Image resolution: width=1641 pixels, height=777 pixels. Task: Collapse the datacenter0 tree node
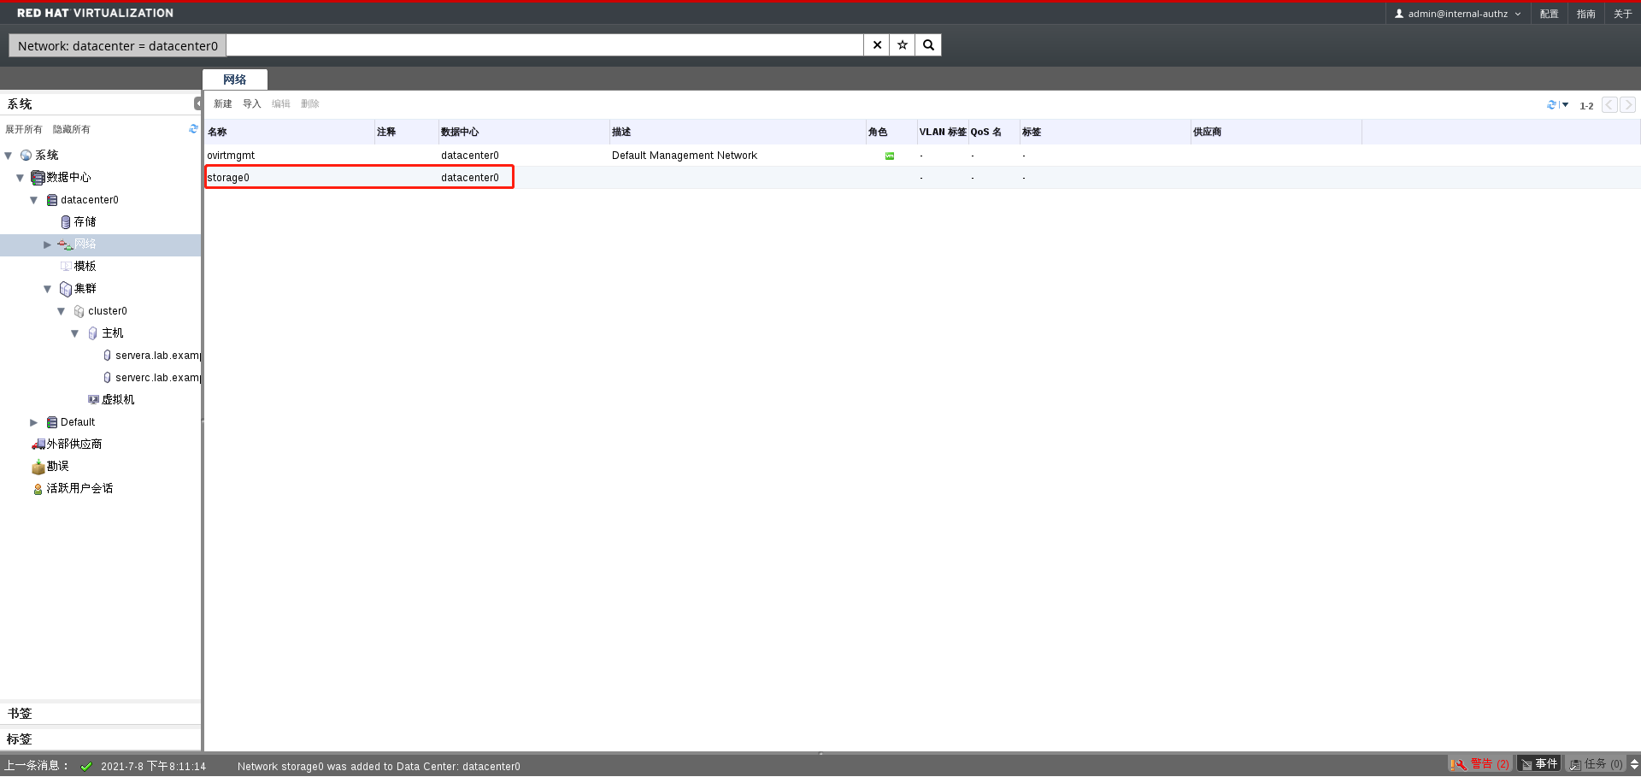(33, 199)
